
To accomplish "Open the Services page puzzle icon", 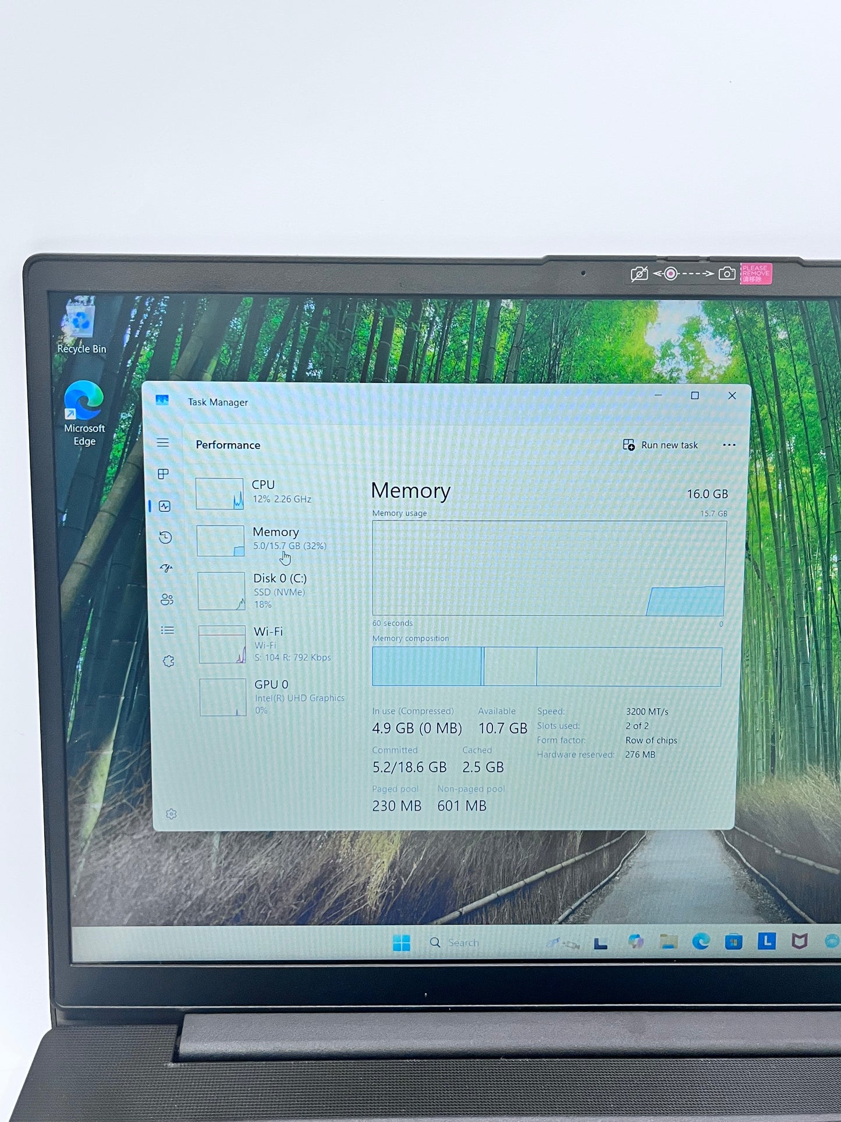I will [x=169, y=661].
